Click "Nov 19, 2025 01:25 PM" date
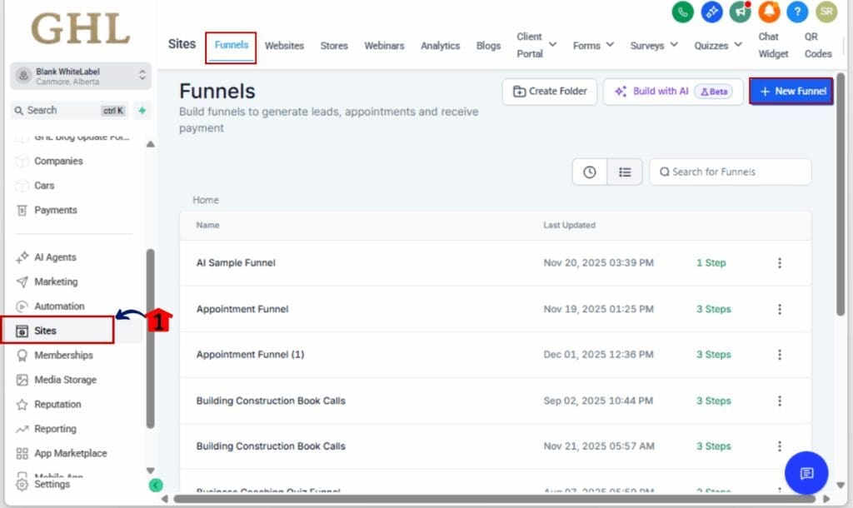 pos(598,309)
